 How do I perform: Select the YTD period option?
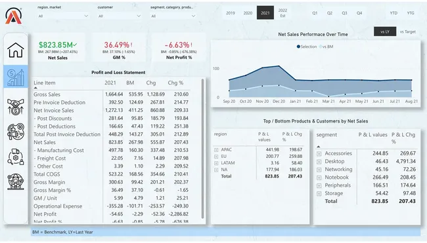coord(393,12)
